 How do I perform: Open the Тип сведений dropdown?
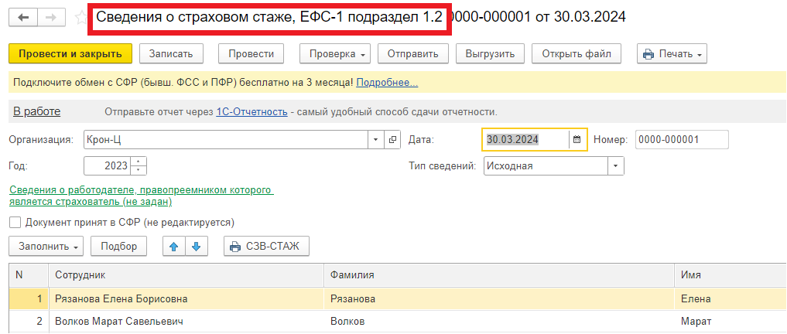tap(616, 166)
